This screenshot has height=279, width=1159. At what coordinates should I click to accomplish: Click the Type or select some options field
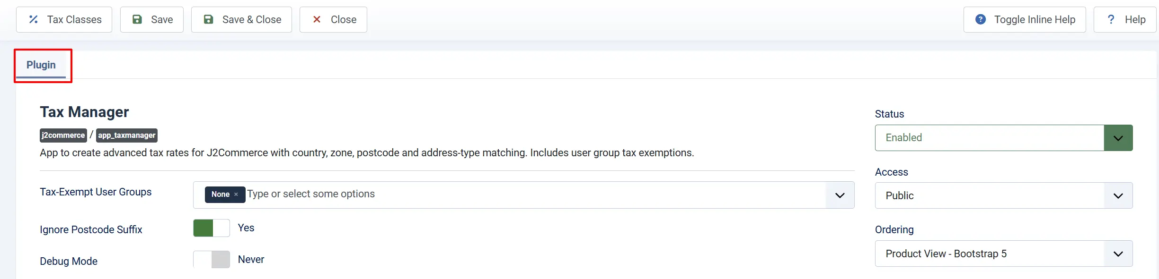[535, 194]
